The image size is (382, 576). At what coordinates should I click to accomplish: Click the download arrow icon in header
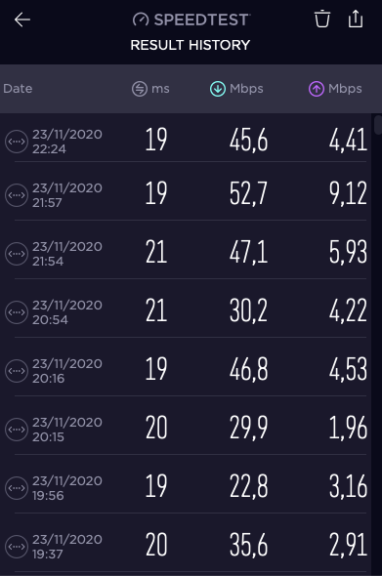click(218, 89)
